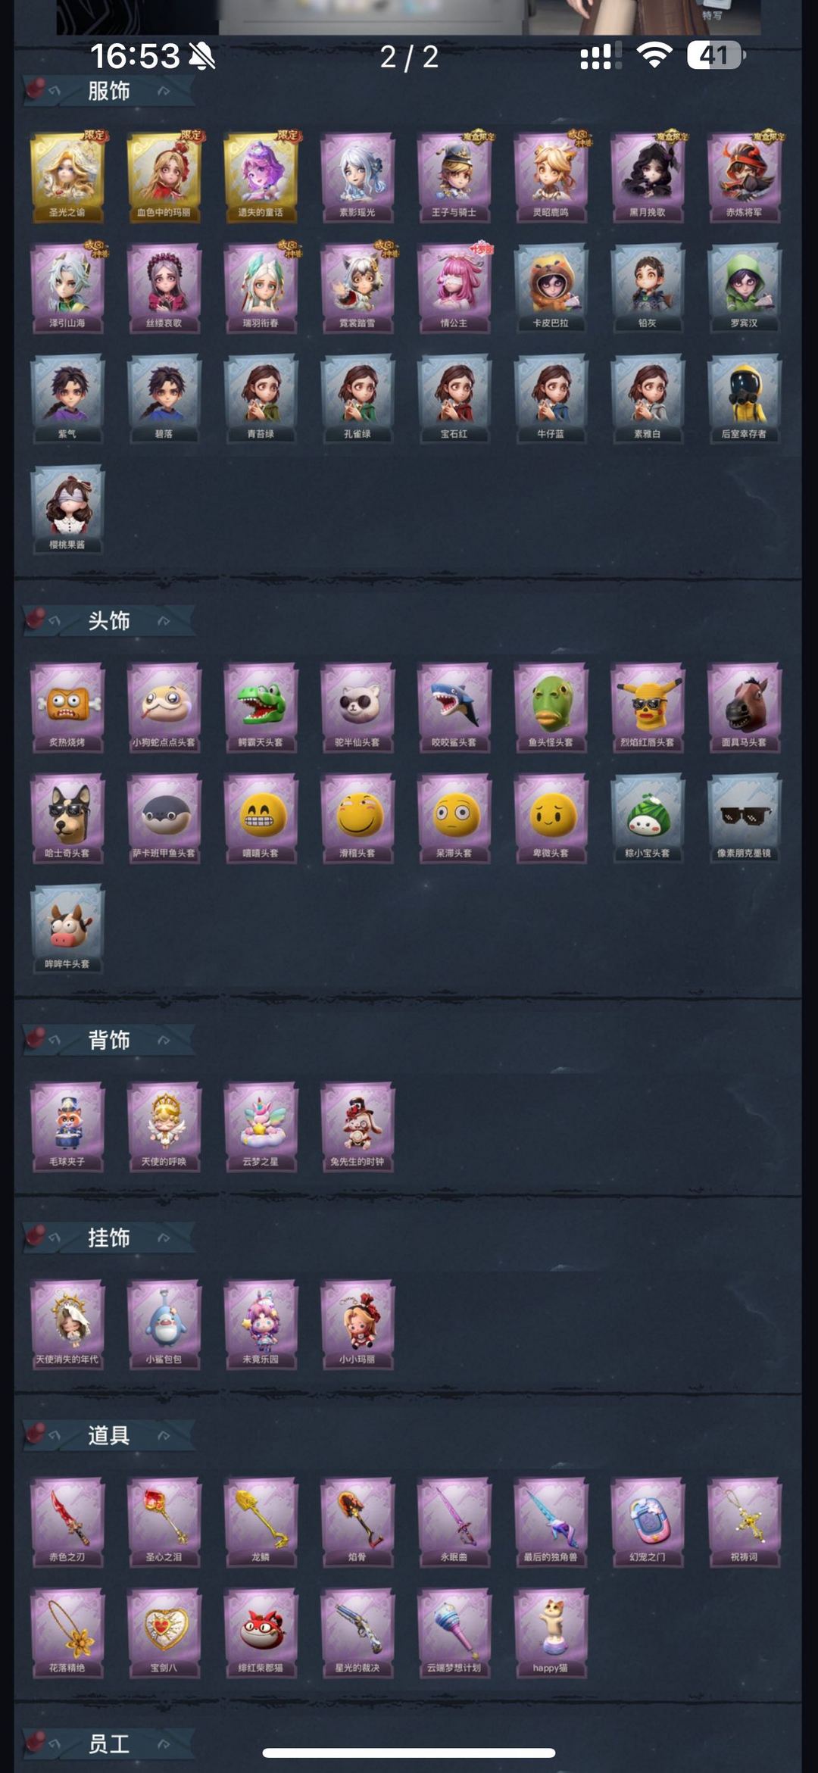The height and width of the screenshot is (1773, 818).
Task: Select the 樱桃果酱 costume thumbnail
Action: click(x=67, y=510)
